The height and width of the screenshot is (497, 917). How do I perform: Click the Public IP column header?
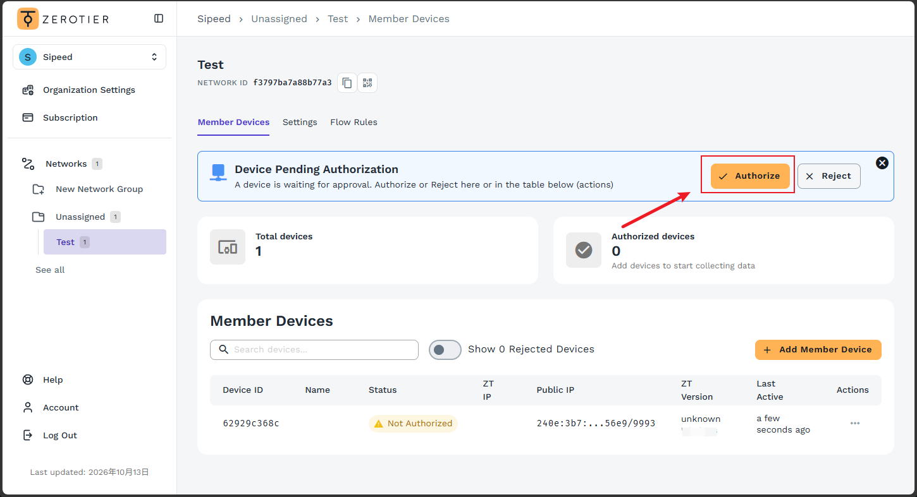tap(555, 390)
